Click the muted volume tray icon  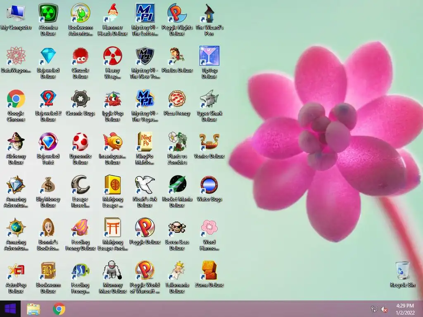click(x=384, y=309)
